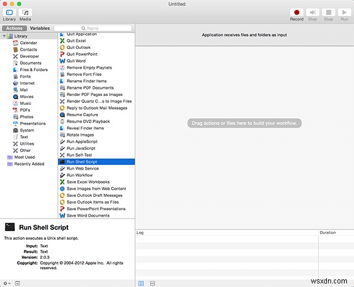Show the variables list button below the Log
Viewport: 354px width, 287px height.
coord(153,283)
